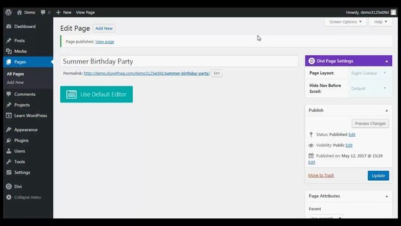Click the Divi circle icon in sidebar
401x226 pixels.
coord(9,186)
